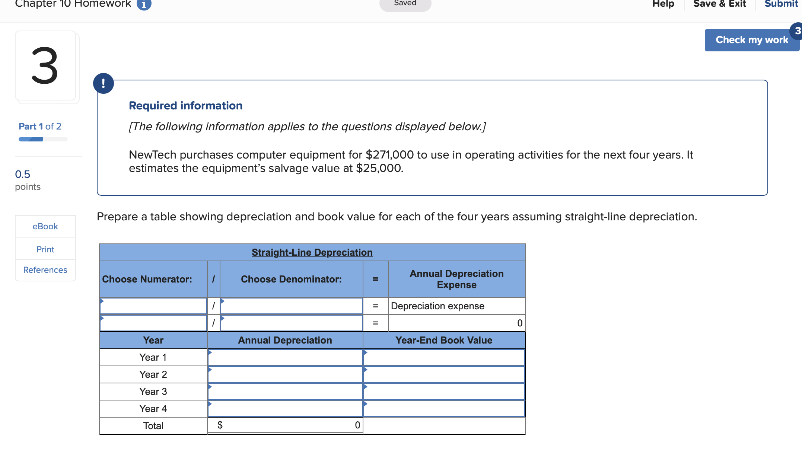The height and width of the screenshot is (466, 802).
Task: Select Year 2 Year-End Book Value field
Action: tap(444, 374)
